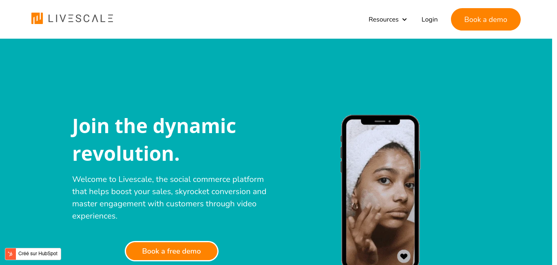This screenshot has width=557, height=265.
Task: Click the orange Livescale logo icon
Action: tap(37, 18)
